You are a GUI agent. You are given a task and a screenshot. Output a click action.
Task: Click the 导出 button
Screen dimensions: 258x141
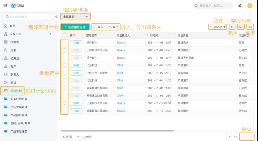[114, 27]
